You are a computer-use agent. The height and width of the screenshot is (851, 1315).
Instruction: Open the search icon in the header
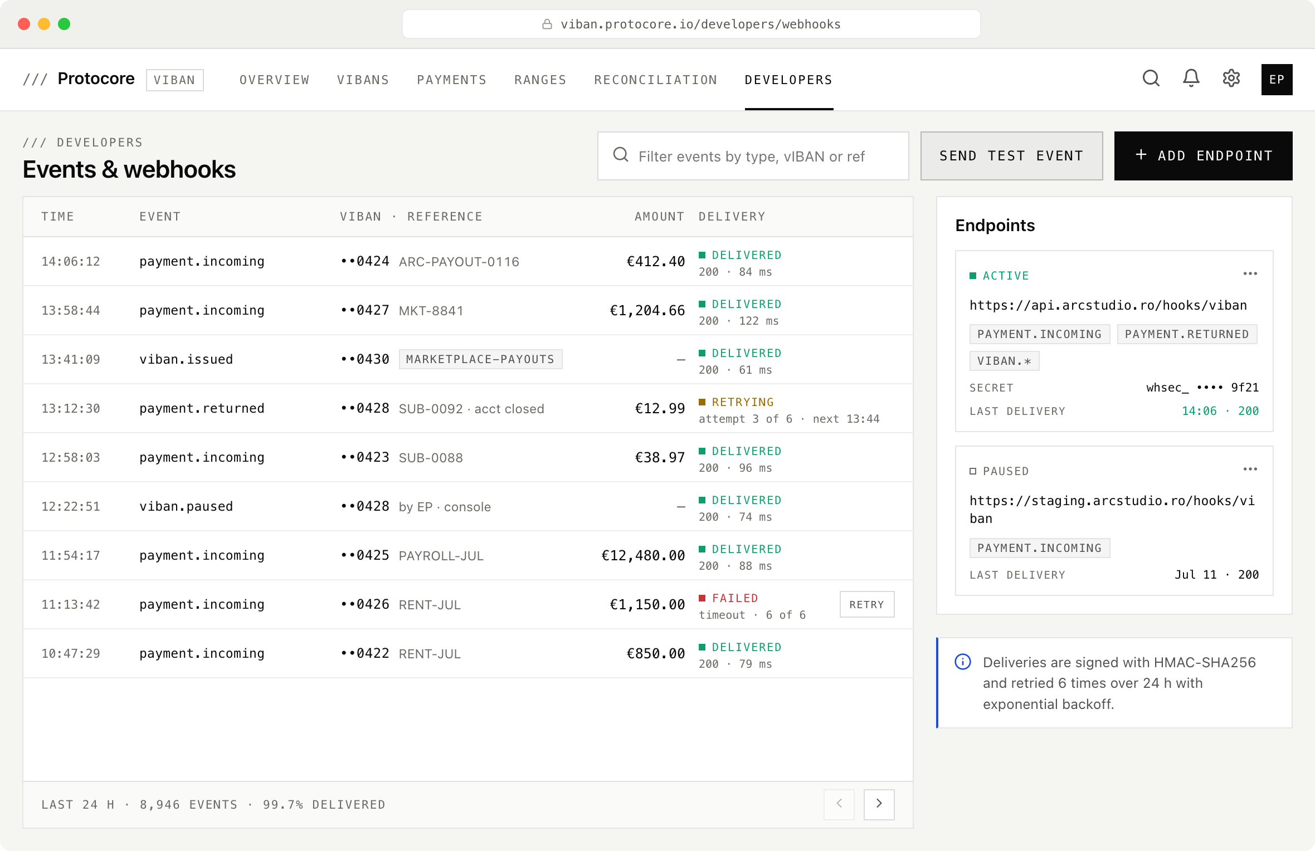(1151, 79)
